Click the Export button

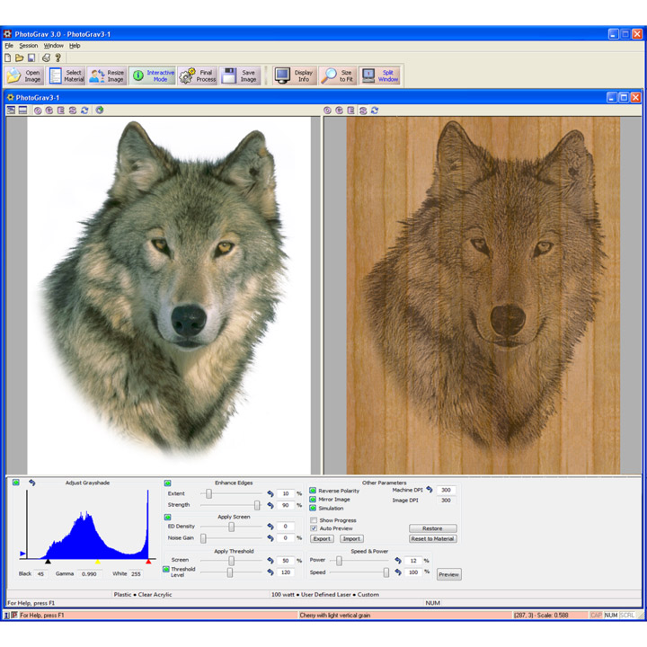tap(322, 539)
